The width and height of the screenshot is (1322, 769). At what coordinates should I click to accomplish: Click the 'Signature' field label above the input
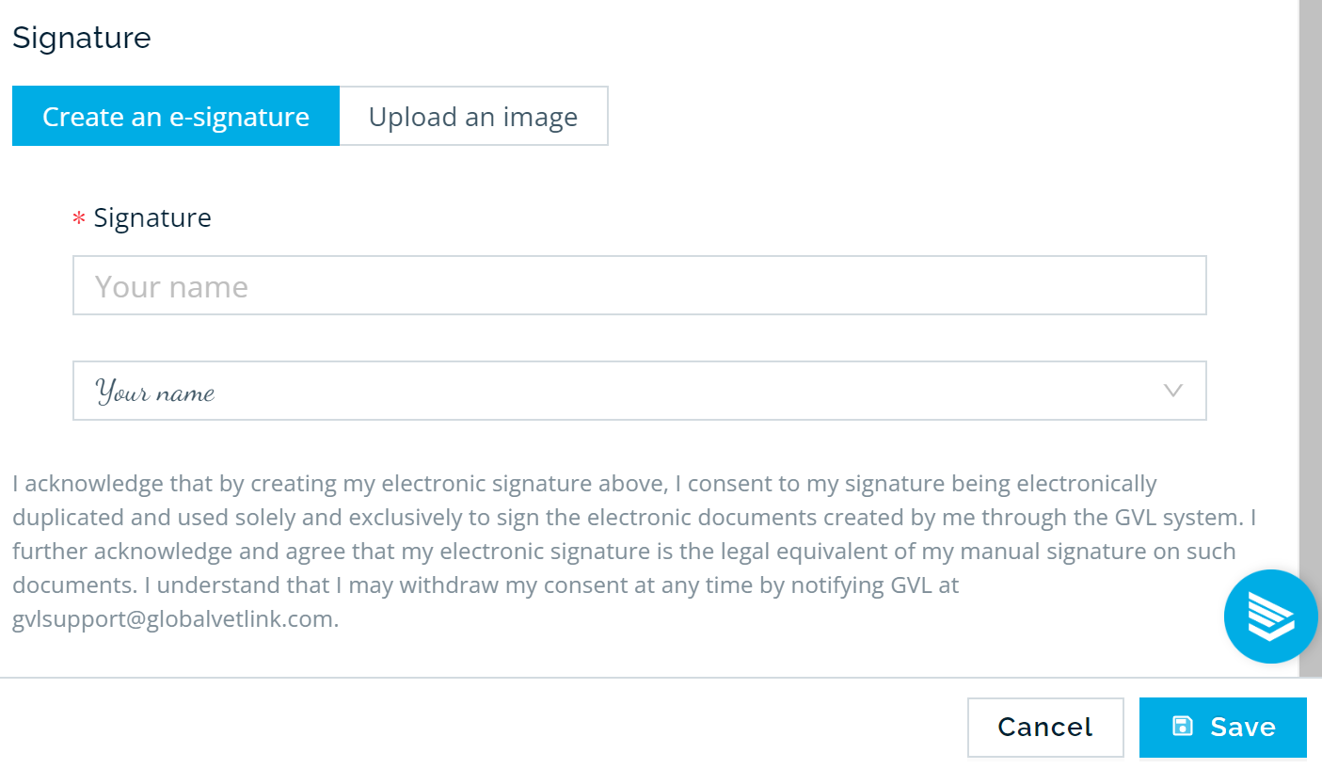[152, 217]
